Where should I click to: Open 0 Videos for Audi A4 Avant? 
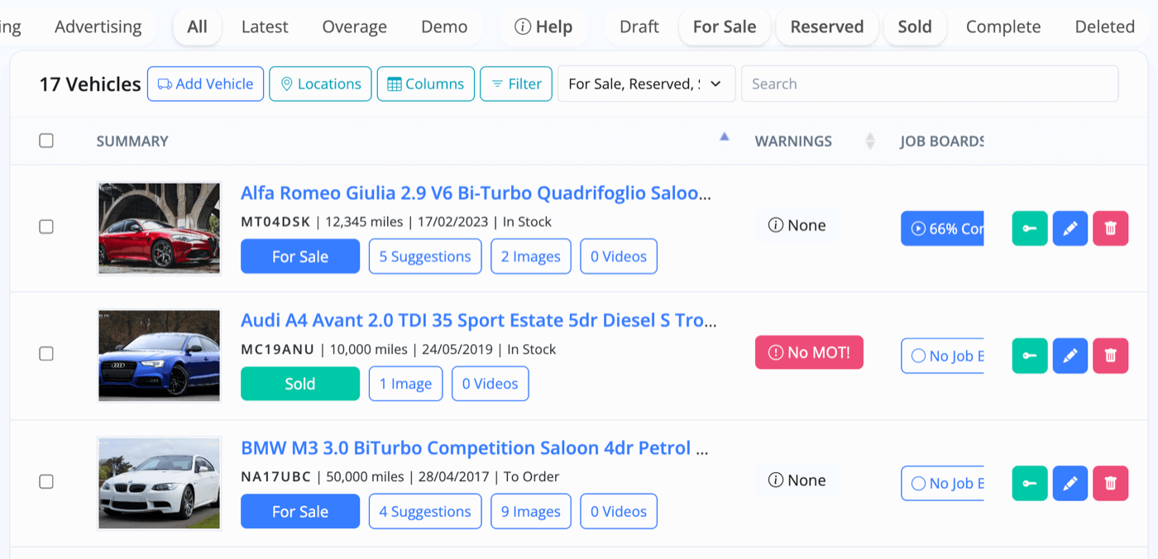490,384
